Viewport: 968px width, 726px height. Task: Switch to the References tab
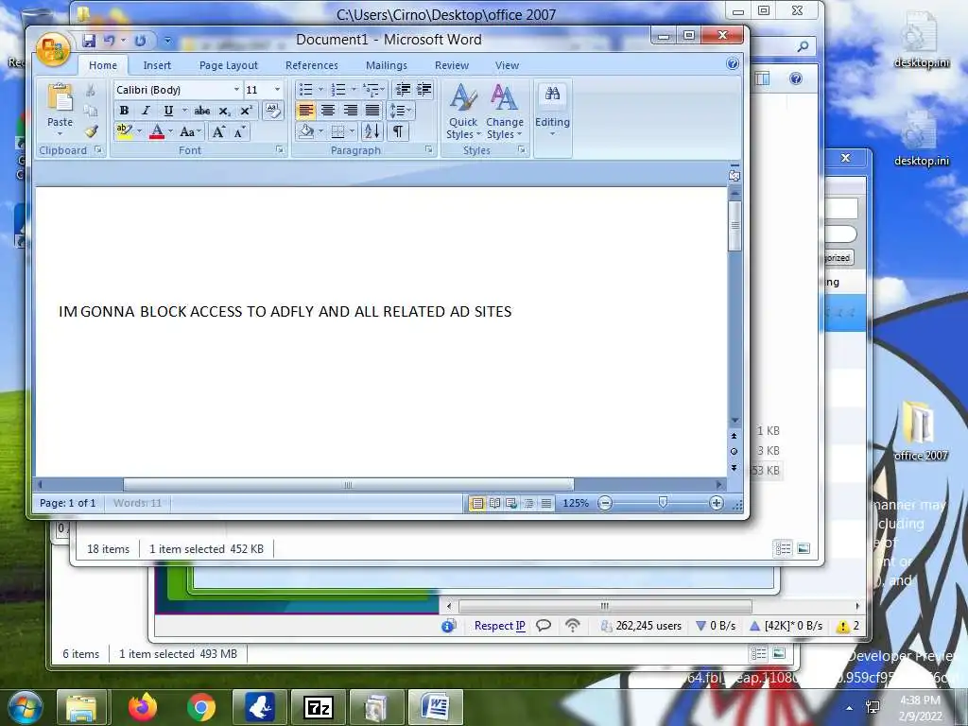[x=312, y=65]
